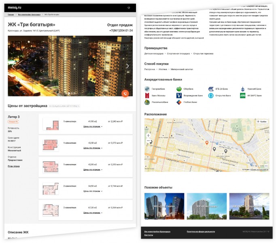Click the price от 2,744 млн ₽
This screenshot has height=243, width=276.
(x=115, y=186)
